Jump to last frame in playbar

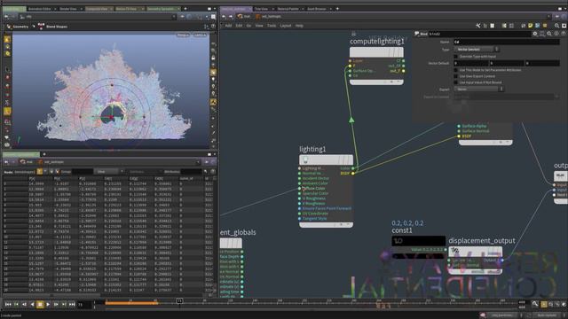(72, 305)
